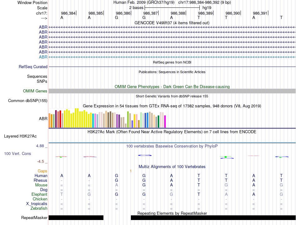Image resolution: width=296 pixels, height=225 pixels.
Task: Open Repeating Elements by RepeatMasker title
Action: click(x=172, y=213)
